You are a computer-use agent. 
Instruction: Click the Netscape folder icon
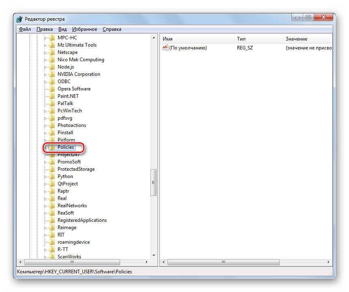point(52,52)
